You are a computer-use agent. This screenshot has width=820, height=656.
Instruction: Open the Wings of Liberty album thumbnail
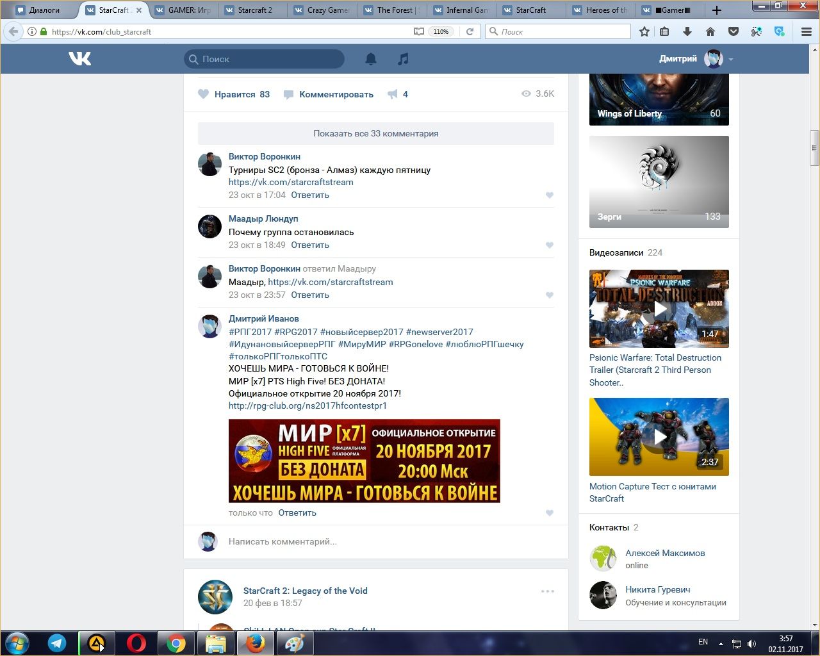(x=659, y=99)
